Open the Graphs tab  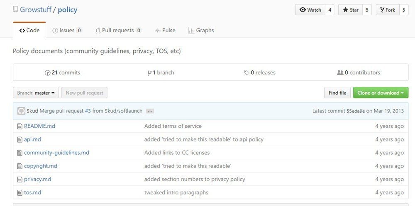point(201,30)
